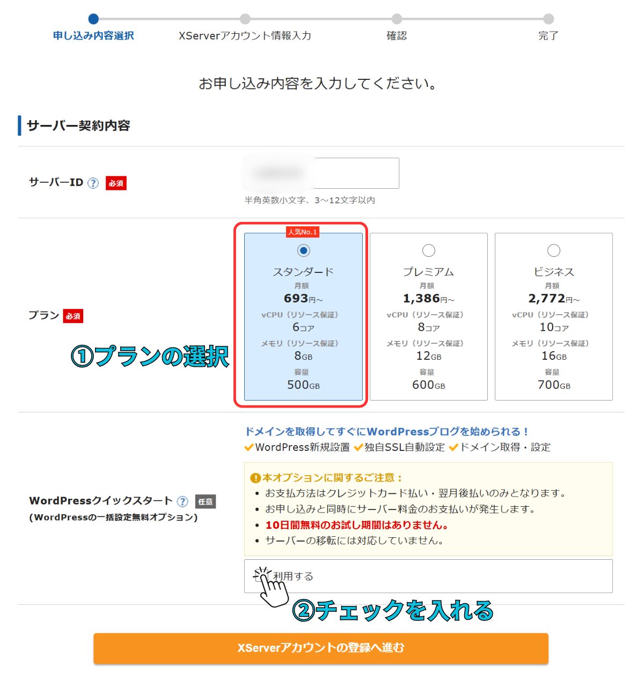This screenshot has width=644, height=681.
Task: Click the 700GB capacity value
Action: click(554, 385)
